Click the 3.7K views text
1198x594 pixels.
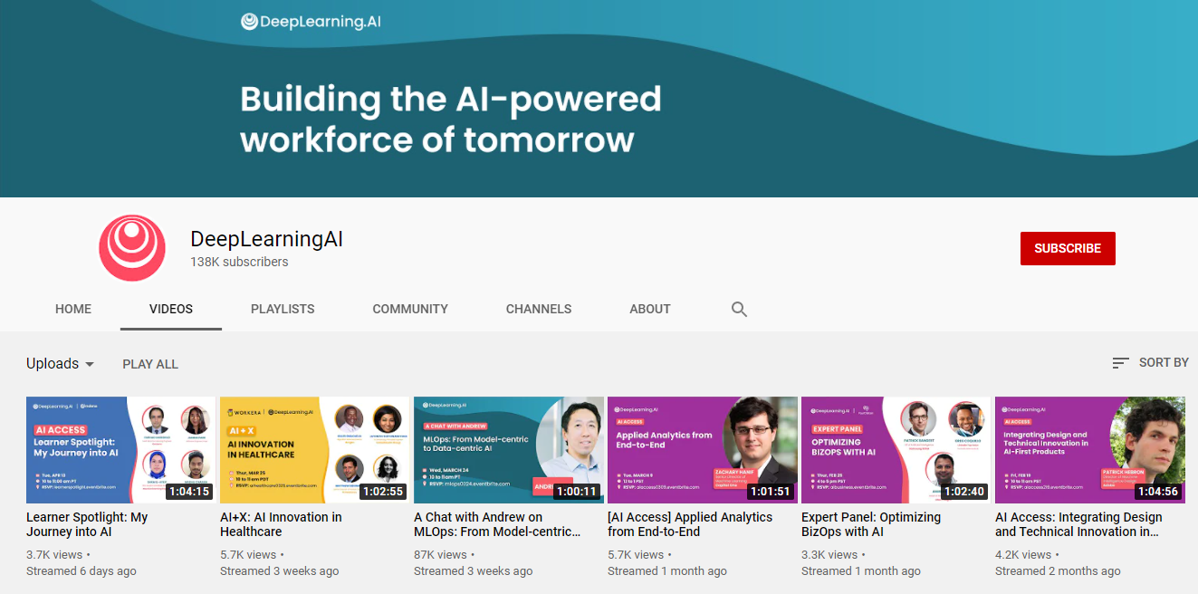point(54,554)
